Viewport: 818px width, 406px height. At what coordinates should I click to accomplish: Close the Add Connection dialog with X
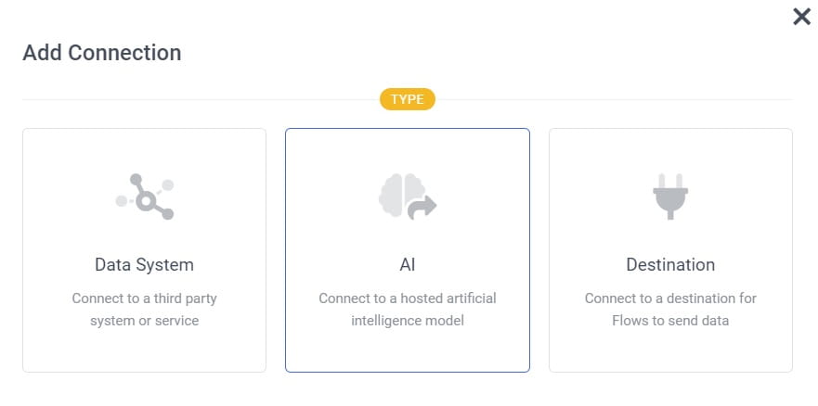802,17
